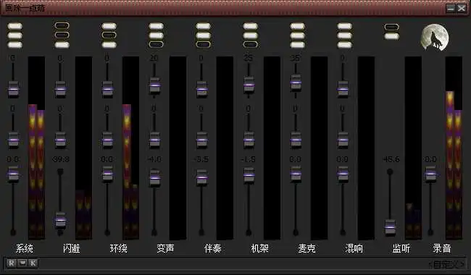This screenshot has height=275, width=471.
Task: Click the 麦克 channel label
Action: click(x=307, y=249)
